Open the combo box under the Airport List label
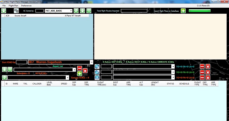The height and width of the screenshot is (121, 229). pos(74,70)
